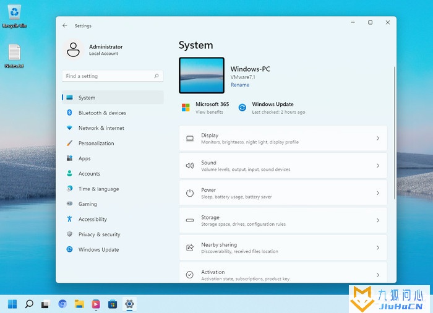This screenshot has width=433, height=313.
Task: Click the Bluetooth & devices icon in sidebar
Action: coord(69,113)
